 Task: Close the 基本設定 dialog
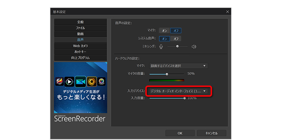tap(227, 12)
